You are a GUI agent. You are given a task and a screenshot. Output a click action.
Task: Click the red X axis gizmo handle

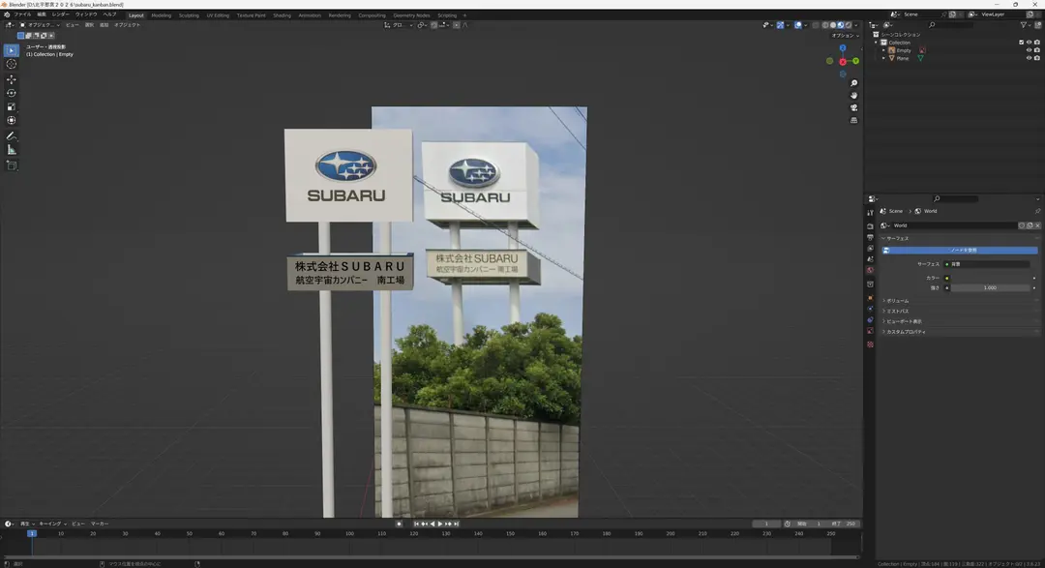843,61
